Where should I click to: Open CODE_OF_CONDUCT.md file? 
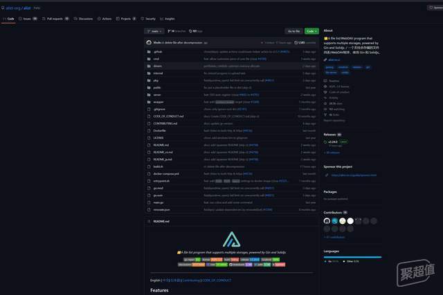(x=168, y=117)
